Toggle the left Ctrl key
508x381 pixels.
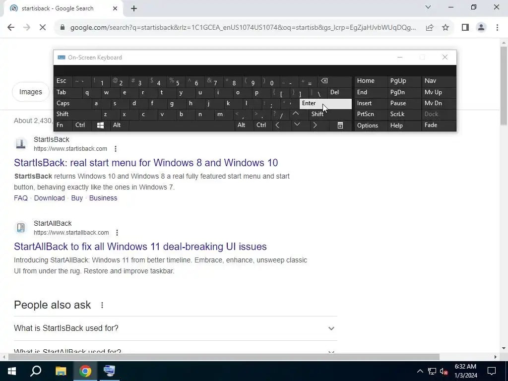[82, 125]
